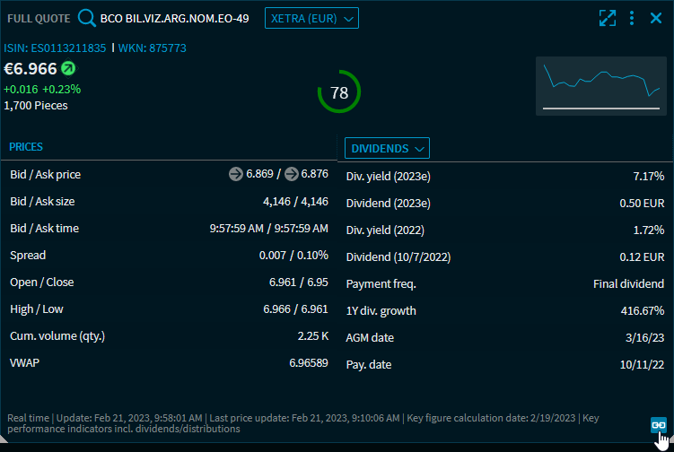Select the VWAP row in prices
The image size is (674, 452).
pos(169,363)
